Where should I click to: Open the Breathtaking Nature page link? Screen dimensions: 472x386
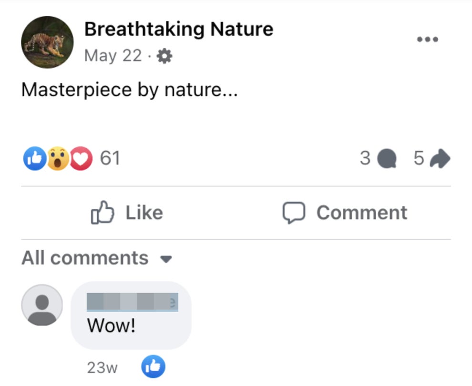tap(179, 29)
